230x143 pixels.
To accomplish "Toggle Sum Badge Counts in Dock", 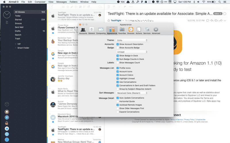I will coord(118,59).
